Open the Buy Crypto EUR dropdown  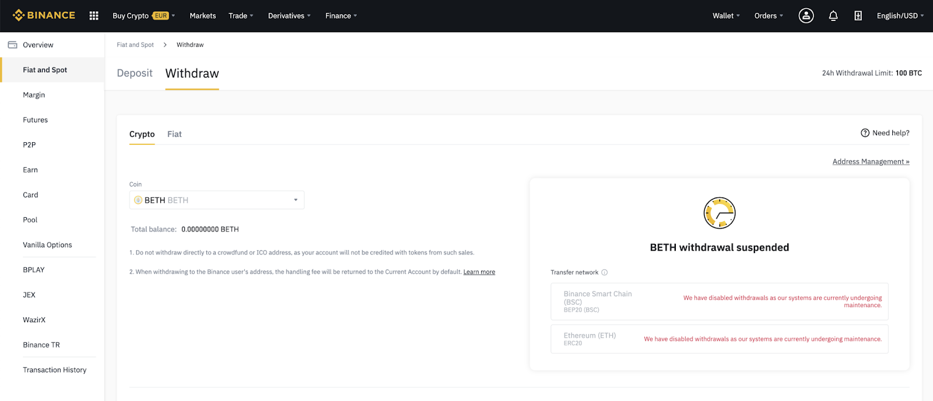click(x=143, y=16)
